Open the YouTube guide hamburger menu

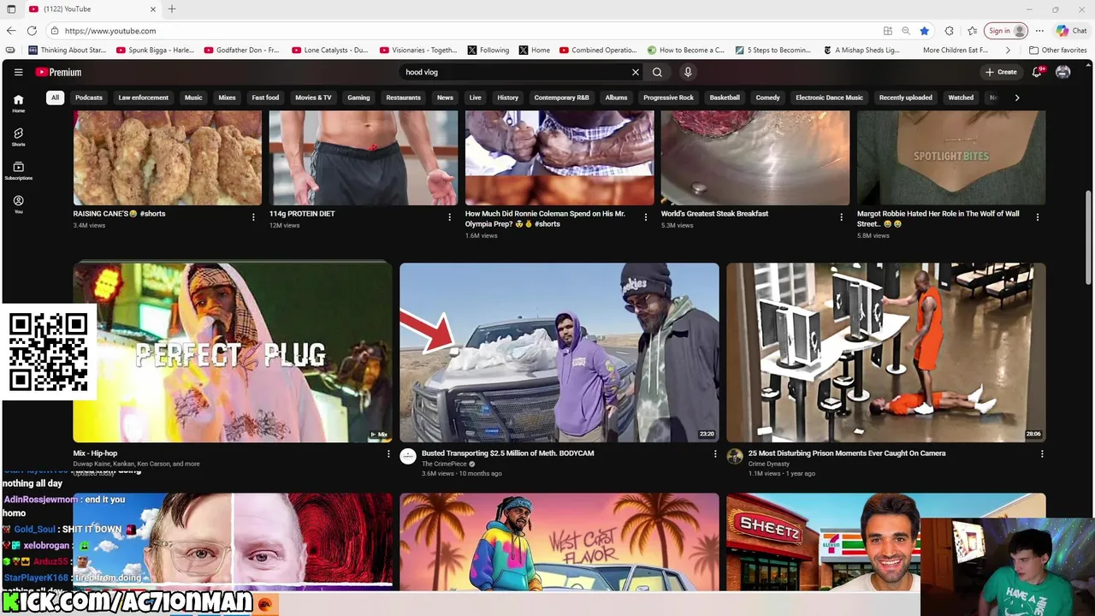(x=18, y=72)
